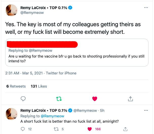Click @Remymeow in reply's Replying to line
The width and height of the screenshot is (154, 134).
point(52,116)
